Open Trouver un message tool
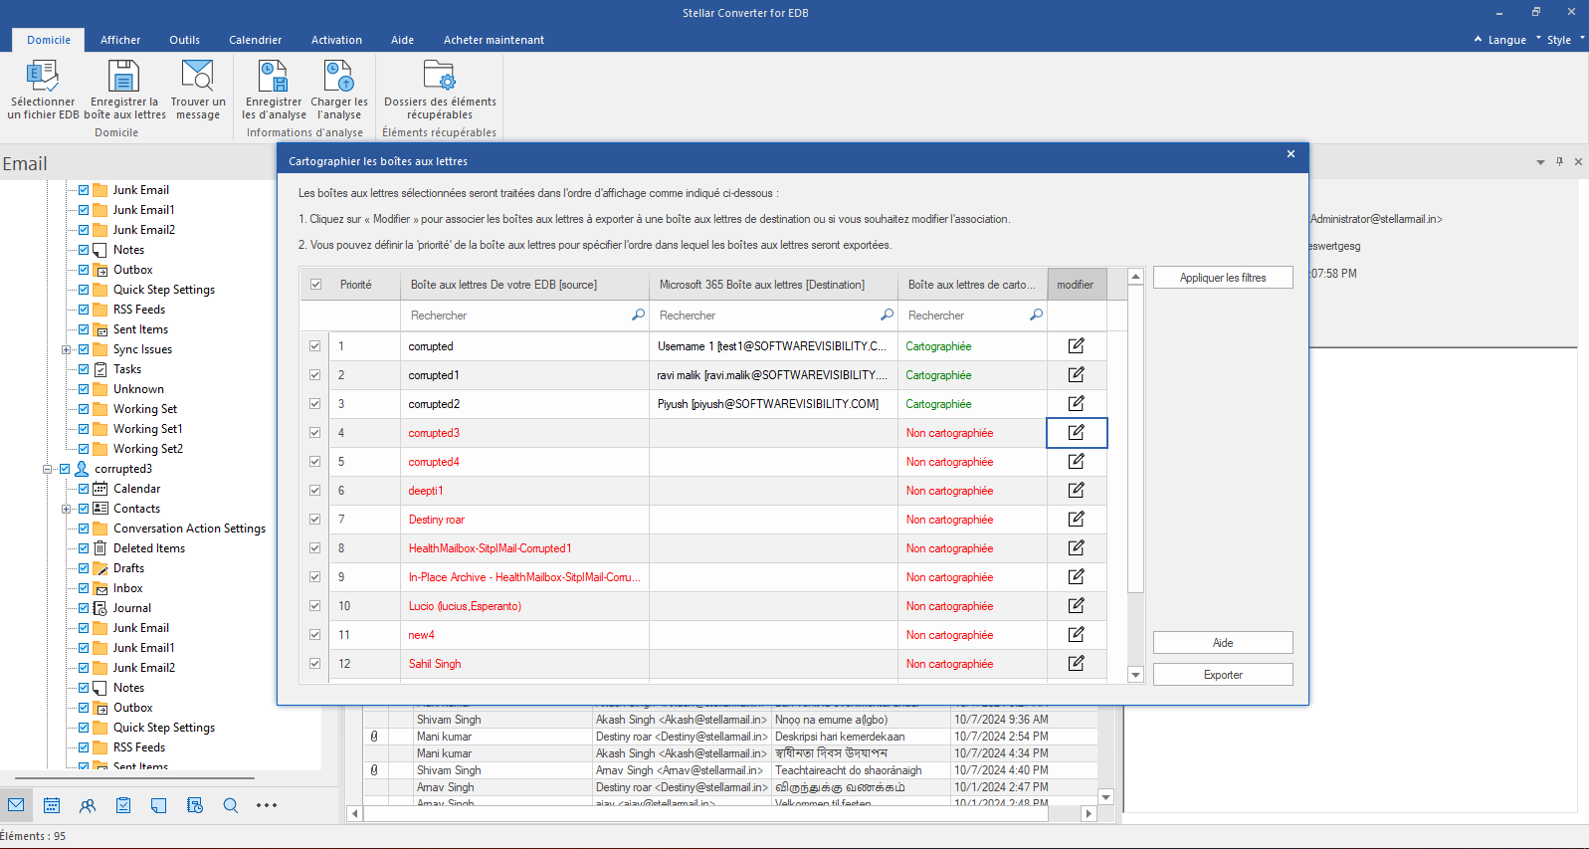This screenshot has width=1589, height=849. pyautogui.click(x=198, y=90)
